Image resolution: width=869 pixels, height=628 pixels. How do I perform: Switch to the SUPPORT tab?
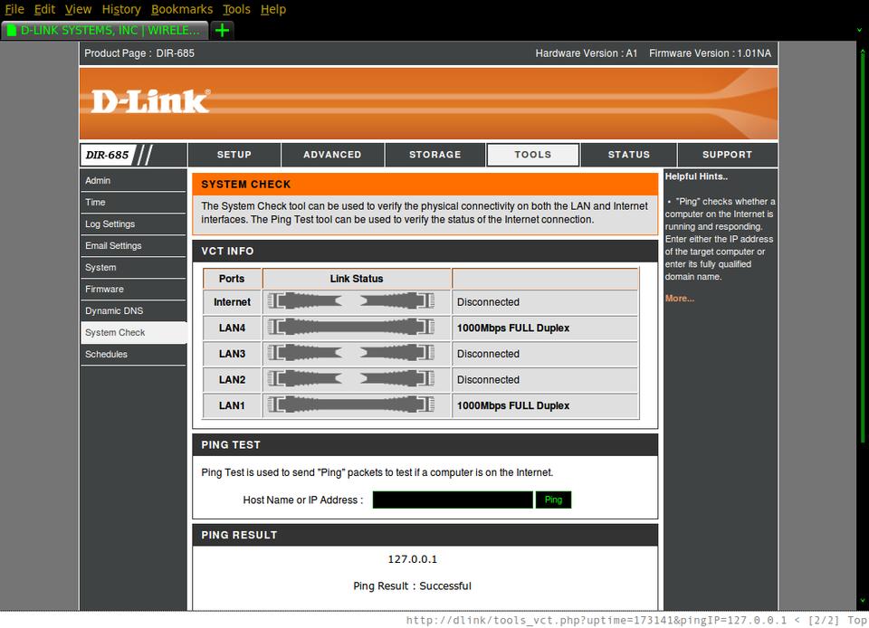click(x=727, y=155)
